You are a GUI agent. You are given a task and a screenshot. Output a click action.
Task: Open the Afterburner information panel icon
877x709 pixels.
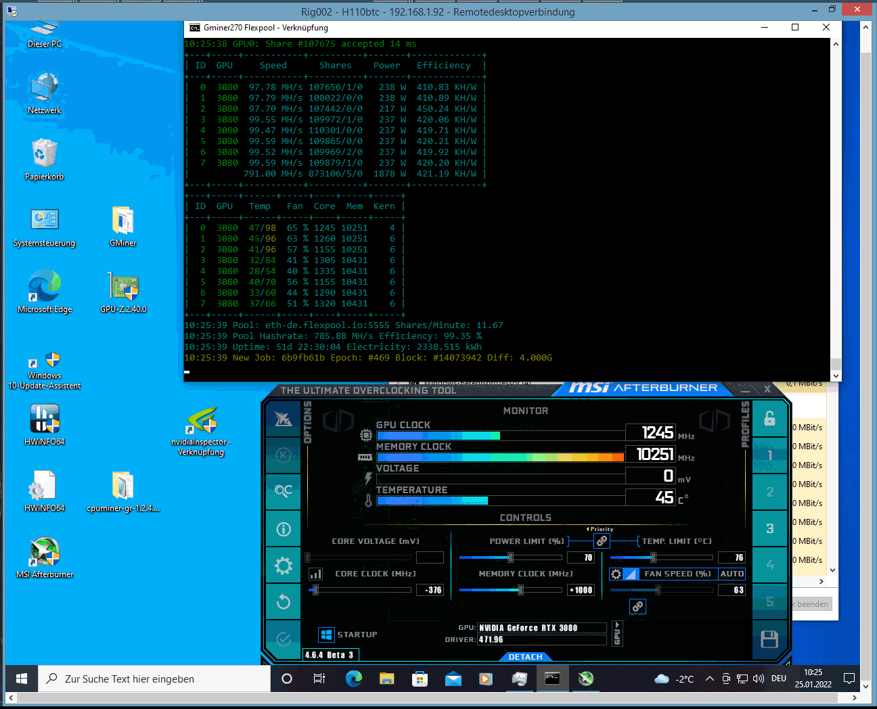[x=284, y=529]
